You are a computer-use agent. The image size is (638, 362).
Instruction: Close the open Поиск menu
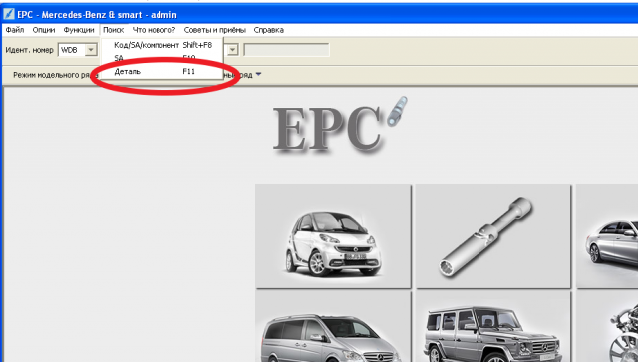point(113,30)
